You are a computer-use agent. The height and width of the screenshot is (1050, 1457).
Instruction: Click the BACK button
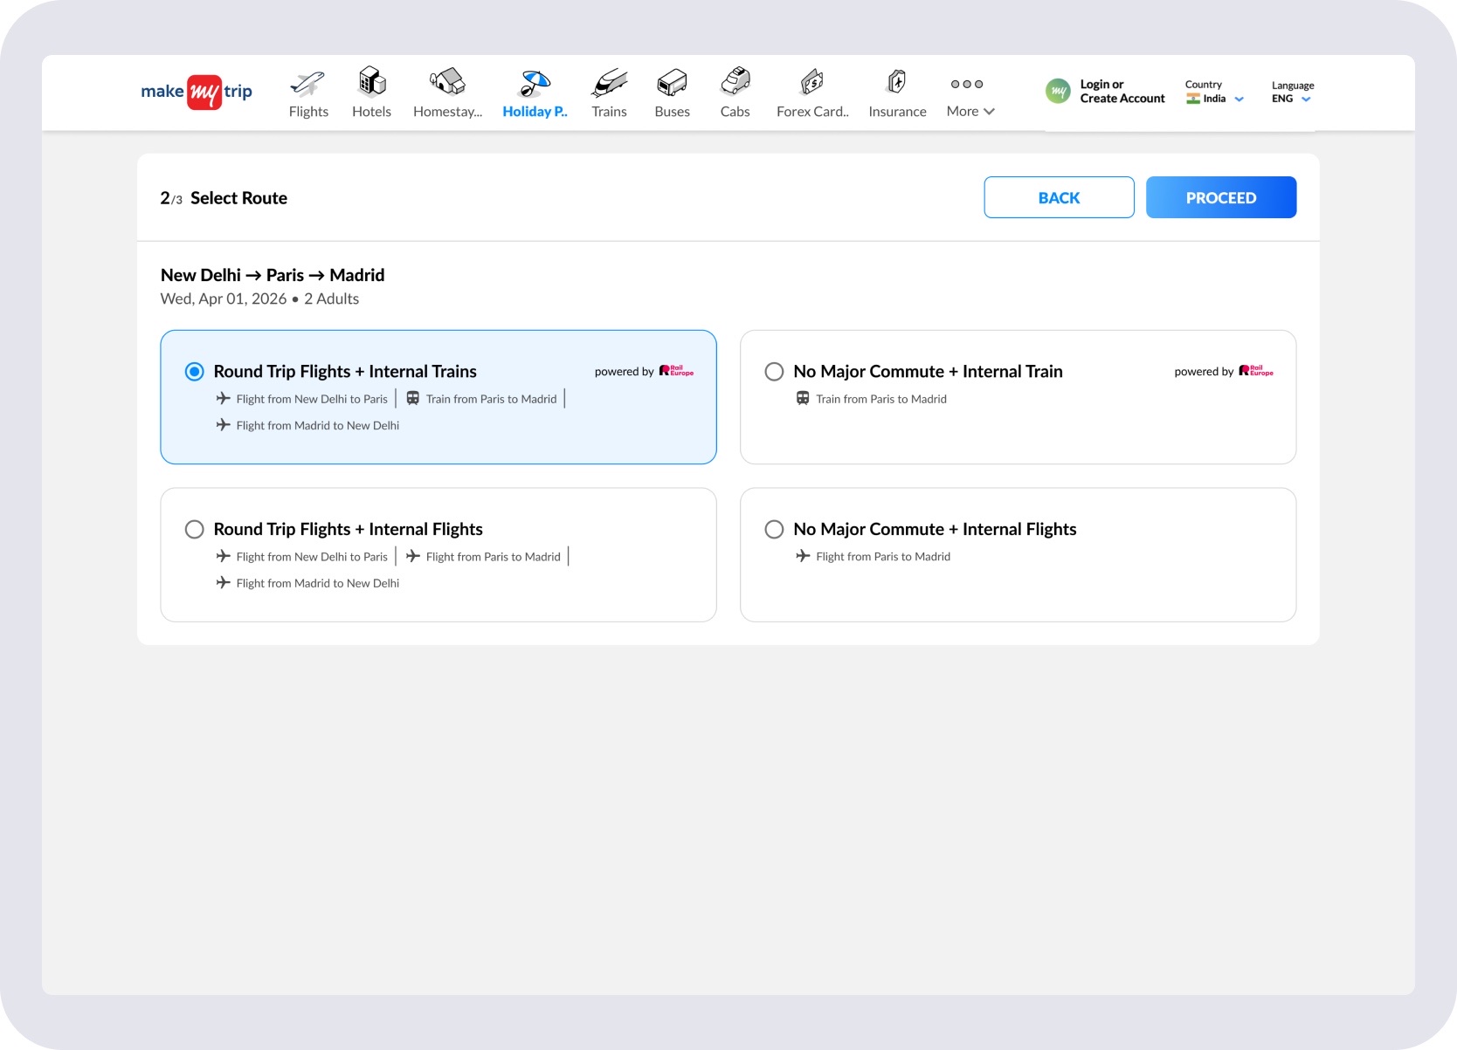1059,197
